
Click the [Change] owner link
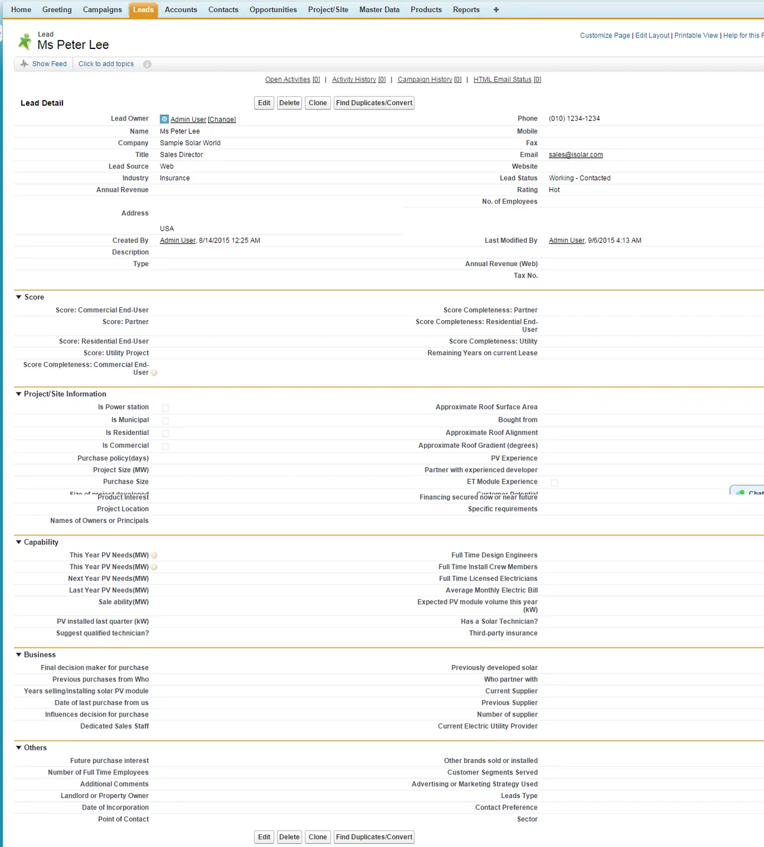click(x=222, y=120)
